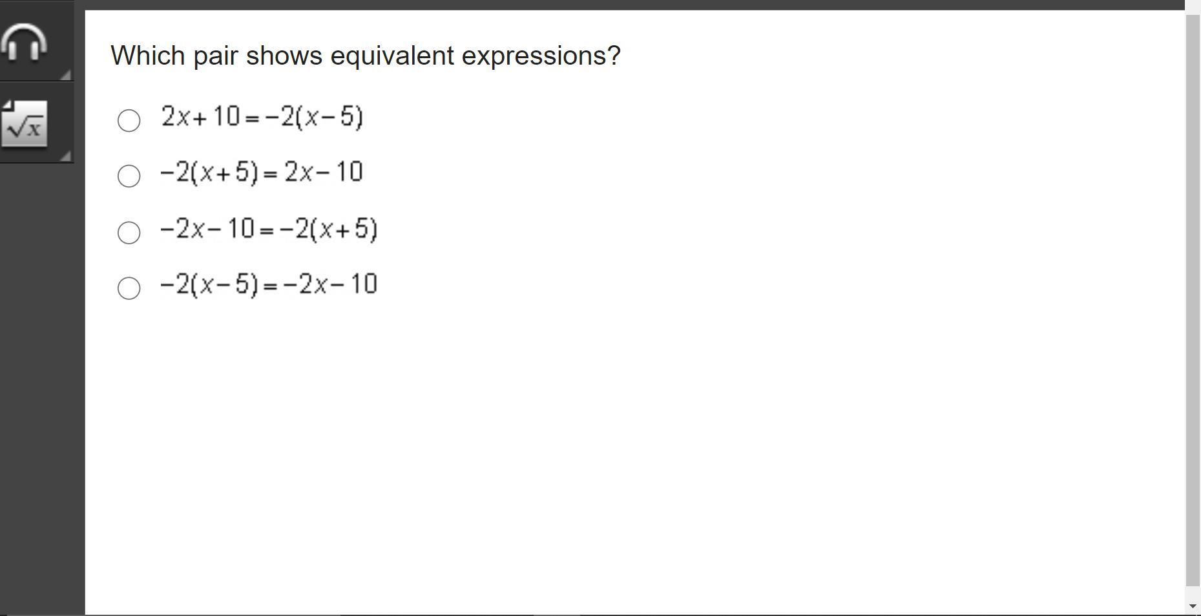
Task: Select the radio button for −2(x−5)=−2x−10
Action: 129,288
